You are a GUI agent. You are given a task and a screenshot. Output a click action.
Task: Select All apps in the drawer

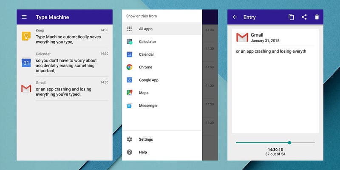click(x=162, y=29)
